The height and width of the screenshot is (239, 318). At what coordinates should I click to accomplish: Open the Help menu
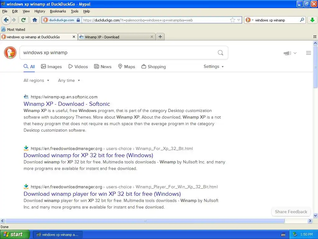point(86,11)
